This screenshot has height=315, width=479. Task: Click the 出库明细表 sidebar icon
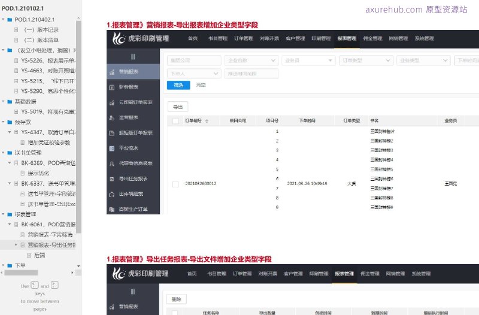point(112,194)
